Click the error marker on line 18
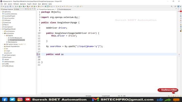 pos(37,54)
